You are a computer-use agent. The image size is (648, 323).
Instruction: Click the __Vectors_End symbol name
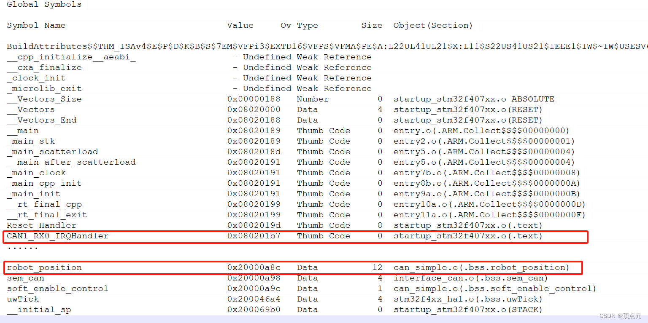coord(42,120)
